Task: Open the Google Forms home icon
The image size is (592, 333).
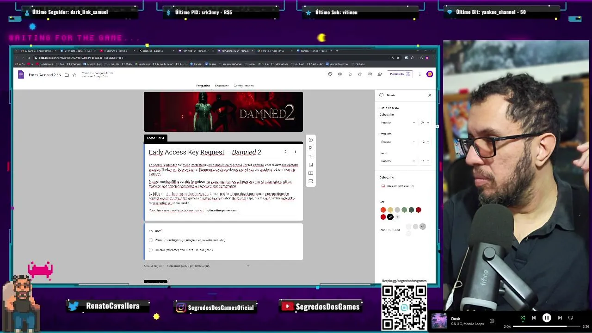Action: [21, 74]
